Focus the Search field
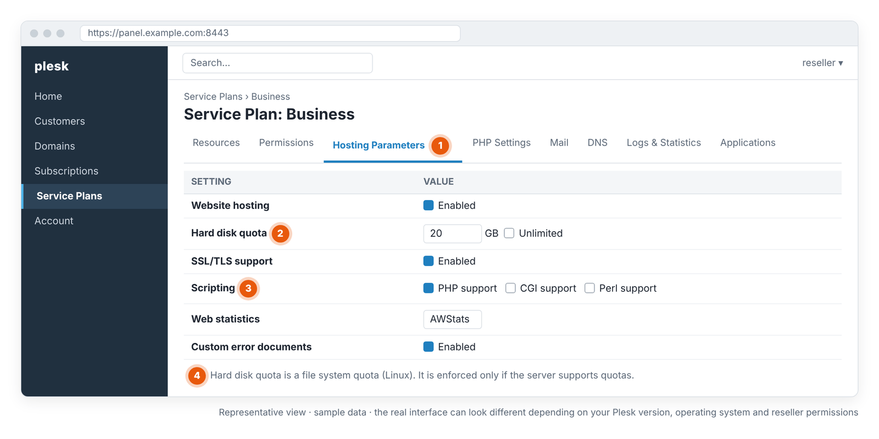Image resolution: width=879 pixels, height=439 pixels. point(277,63)
